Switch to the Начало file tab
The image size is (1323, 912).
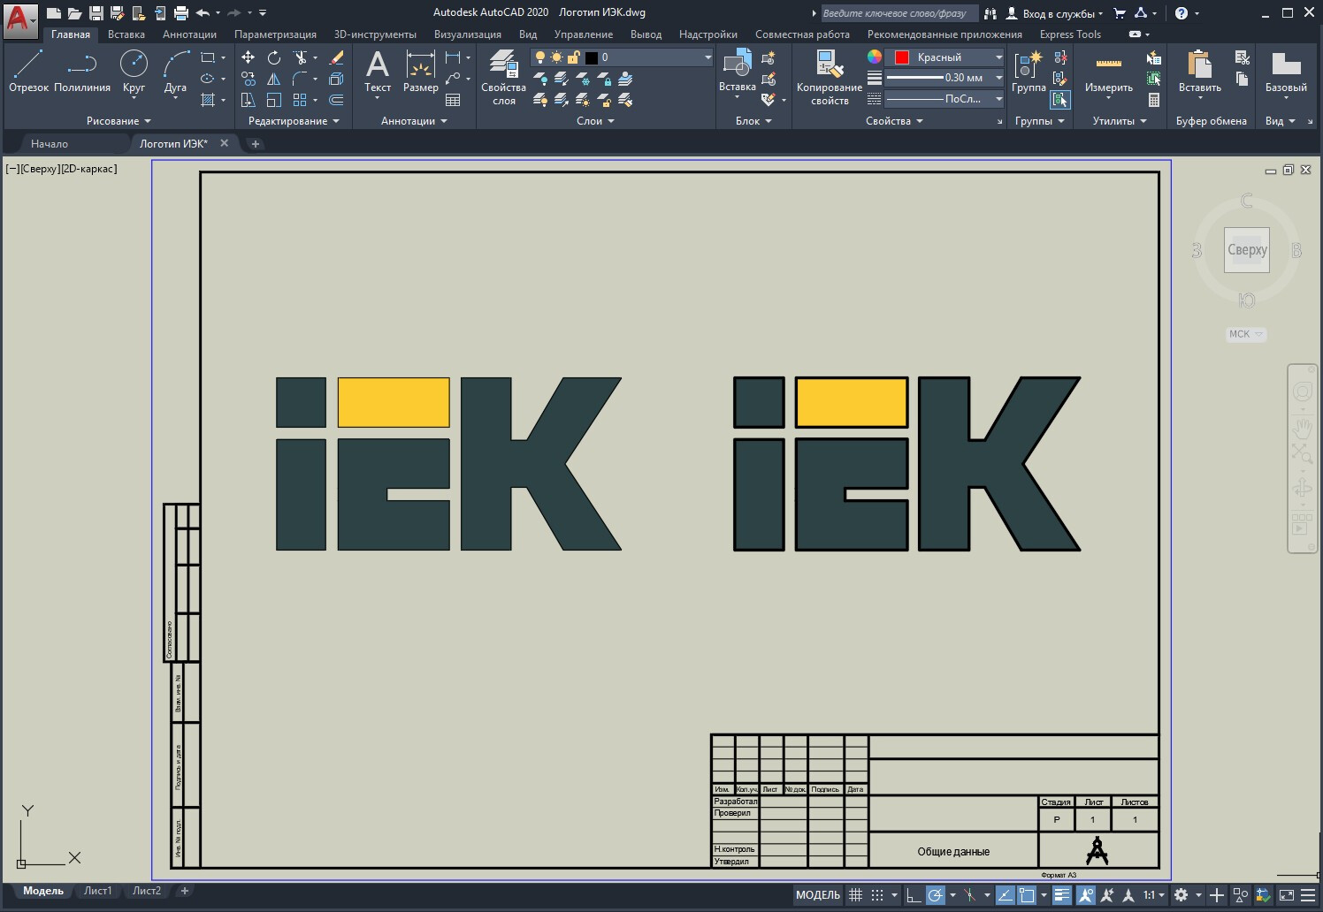(x=50, y=143)
